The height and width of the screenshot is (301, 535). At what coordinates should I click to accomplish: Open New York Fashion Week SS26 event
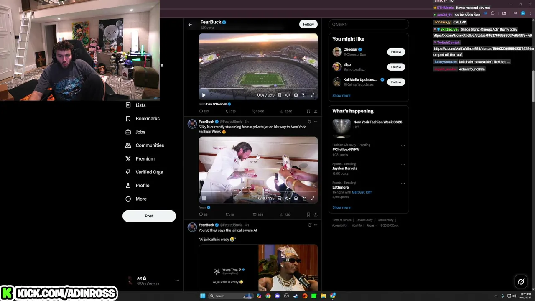click(368, 128)
